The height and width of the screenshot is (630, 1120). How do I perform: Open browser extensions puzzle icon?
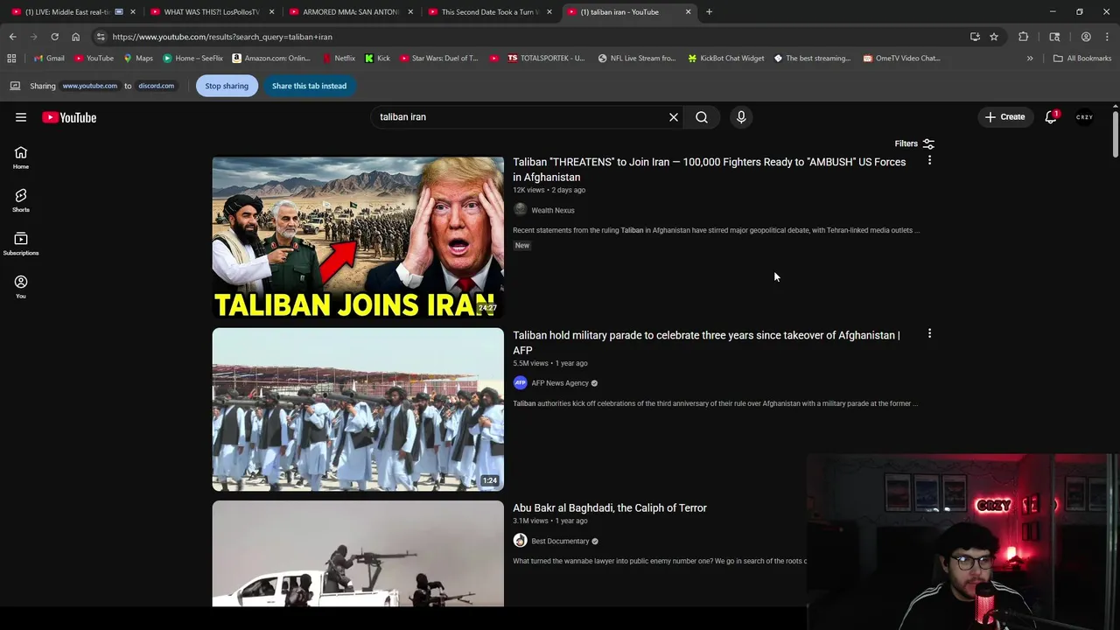pos(1023,37)
